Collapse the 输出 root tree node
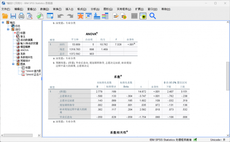Image resolution: width=230 pixels, height=142 pixels. pos(3,23)
